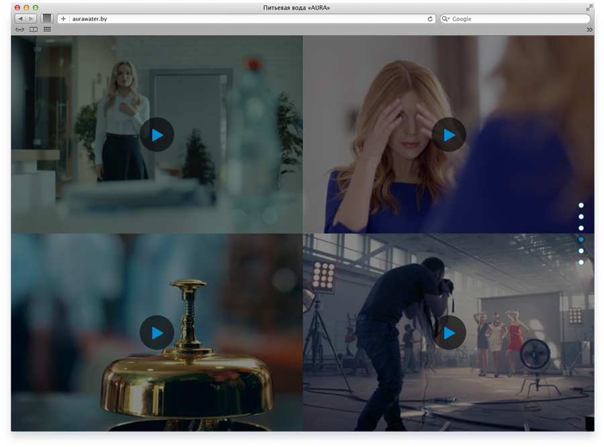
Task: Minimize the window with the yellow button
Action: pos(27,7)
